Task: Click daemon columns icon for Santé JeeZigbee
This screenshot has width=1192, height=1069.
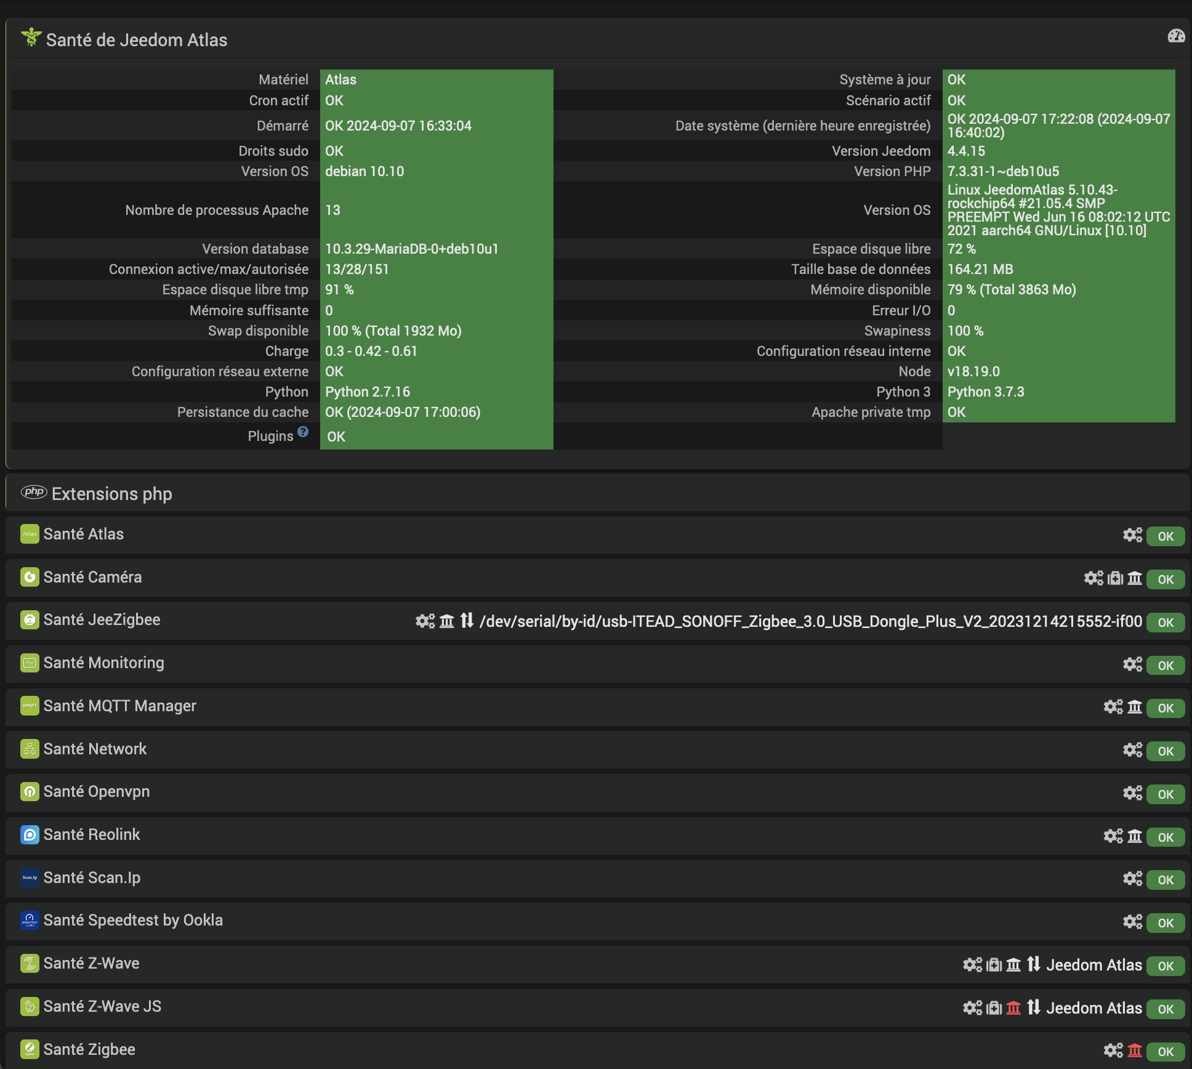Action: 446,621
